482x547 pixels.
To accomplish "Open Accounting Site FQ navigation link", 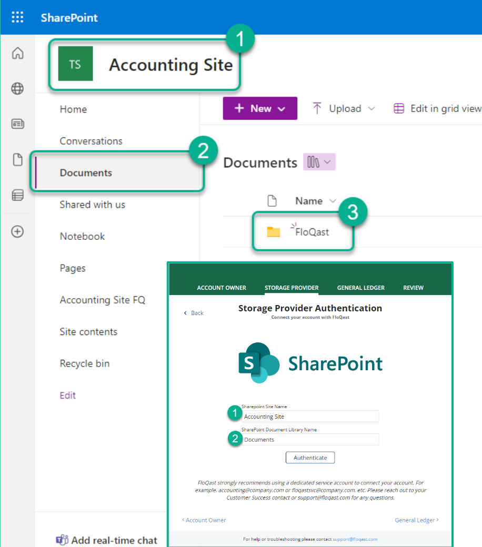I will 103,300.
